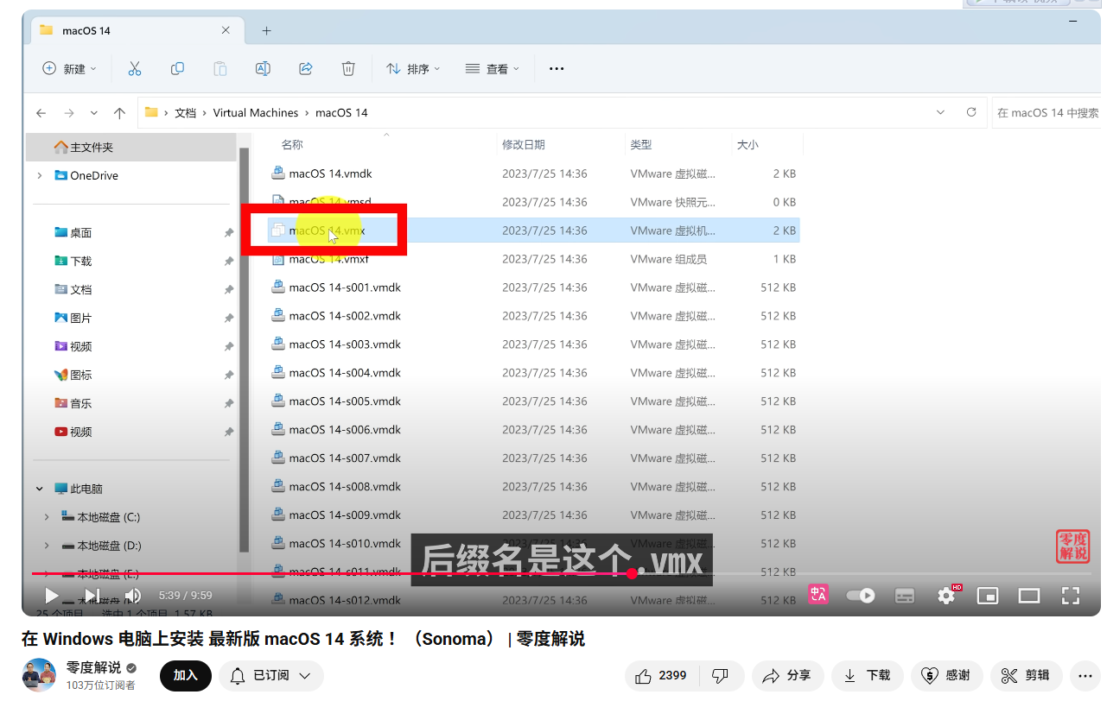1107x701 pixels.
Task: Select 主文件夹 in navigation pane
Action: [x=131, y=147]
